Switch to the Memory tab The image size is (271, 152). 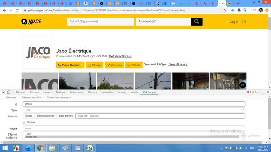[92, 92]
